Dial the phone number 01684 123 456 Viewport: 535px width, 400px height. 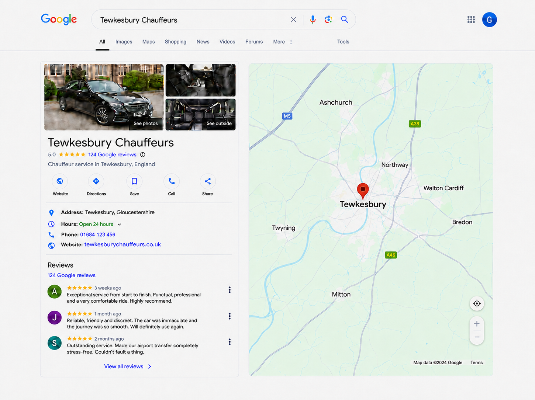click(97, 234)
